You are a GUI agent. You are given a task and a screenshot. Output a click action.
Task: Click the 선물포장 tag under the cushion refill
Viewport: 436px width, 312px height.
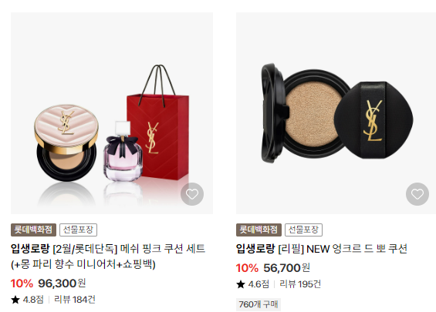point(303,230)
